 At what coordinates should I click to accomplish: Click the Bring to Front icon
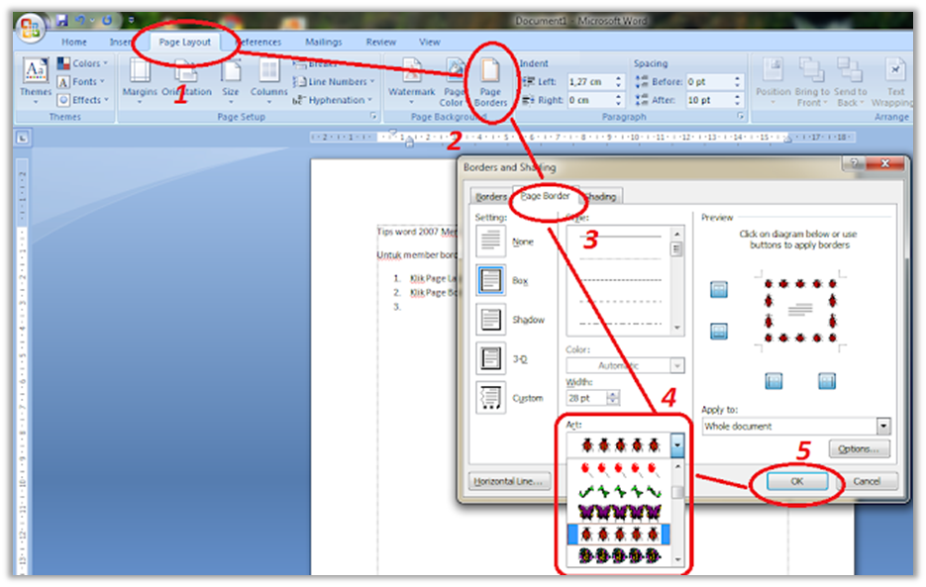(811, 71)
